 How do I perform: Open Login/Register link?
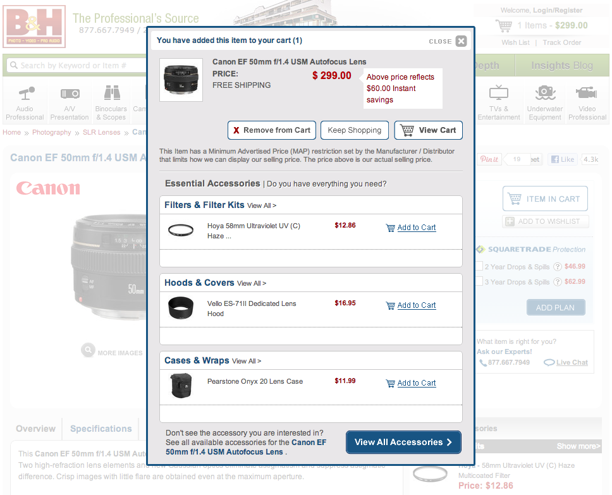pos(558,10)
